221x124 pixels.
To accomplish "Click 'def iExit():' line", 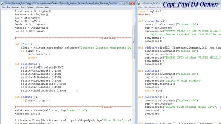I will tap(24, 44).
